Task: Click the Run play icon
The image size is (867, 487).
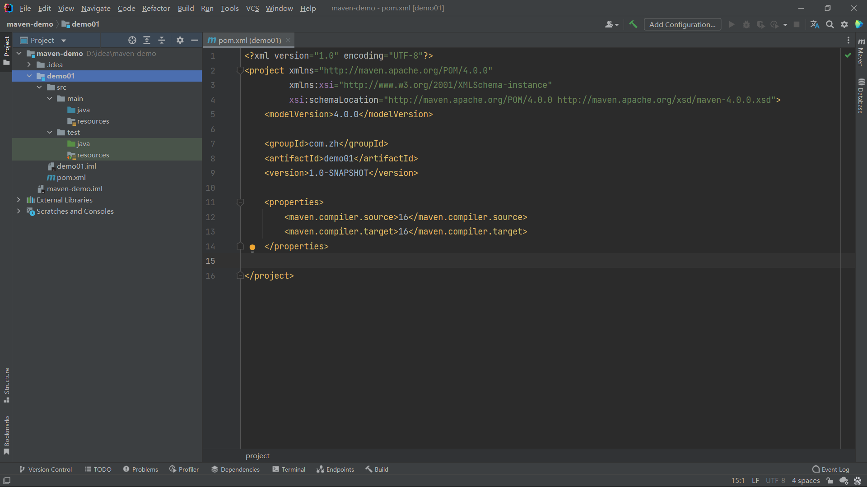Action: (x=732, y=24)
